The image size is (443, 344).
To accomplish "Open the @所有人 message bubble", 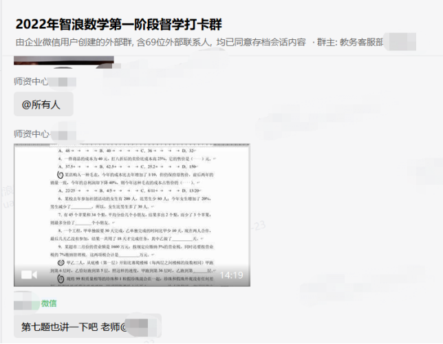I will click(x=43, y=105).
